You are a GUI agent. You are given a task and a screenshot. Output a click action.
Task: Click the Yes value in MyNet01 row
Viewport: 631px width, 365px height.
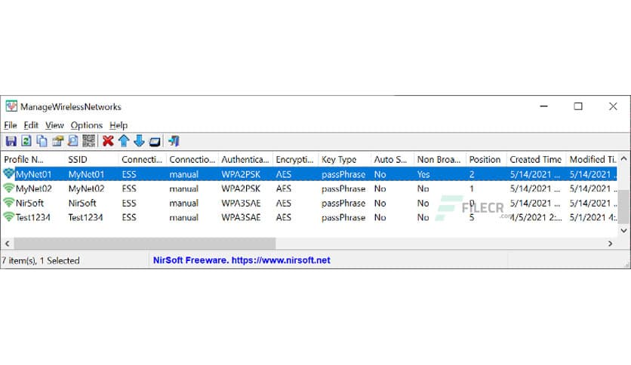[423, 174]
